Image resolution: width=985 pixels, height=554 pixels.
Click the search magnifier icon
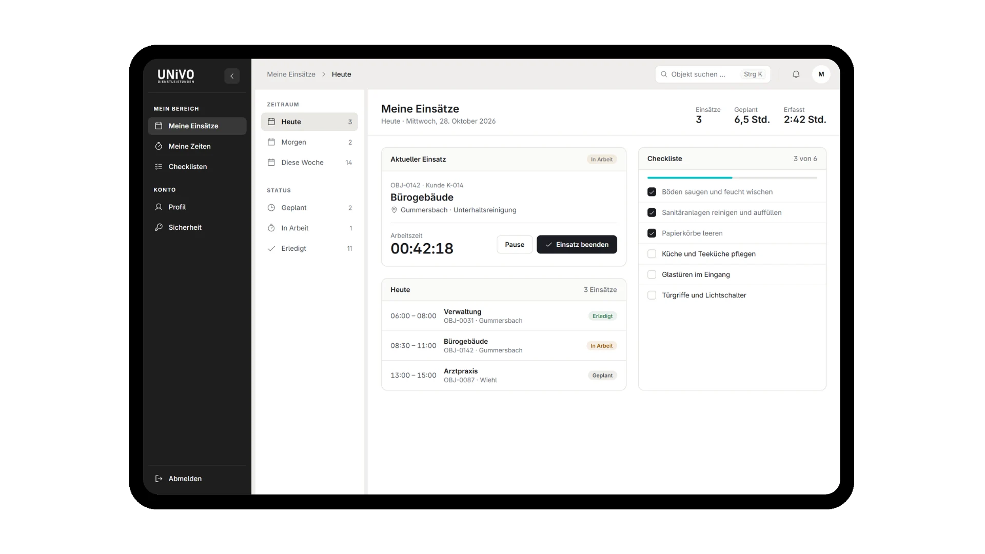tap(664, 74)
